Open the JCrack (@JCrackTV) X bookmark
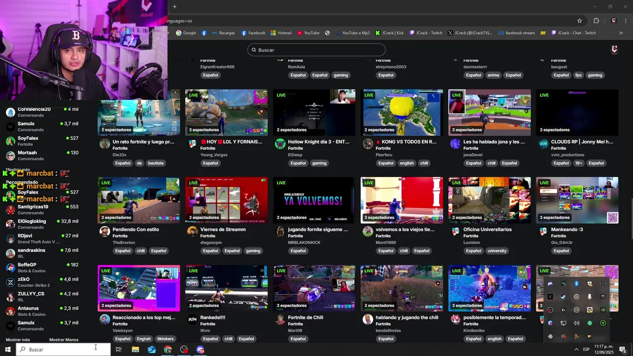The height and width of the screenshot is (356, 633). 470,33
